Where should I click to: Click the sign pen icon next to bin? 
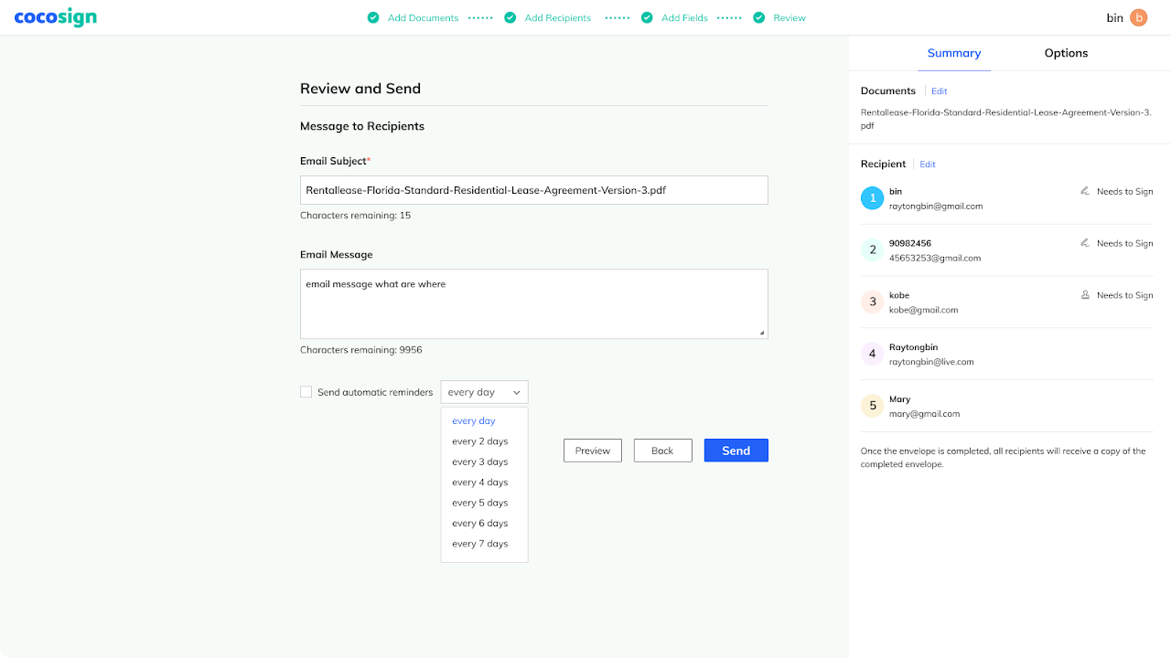tap(1085, 192)
